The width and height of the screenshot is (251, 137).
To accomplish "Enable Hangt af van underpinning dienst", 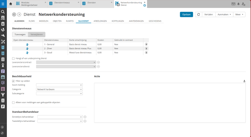I will (14, 58).
